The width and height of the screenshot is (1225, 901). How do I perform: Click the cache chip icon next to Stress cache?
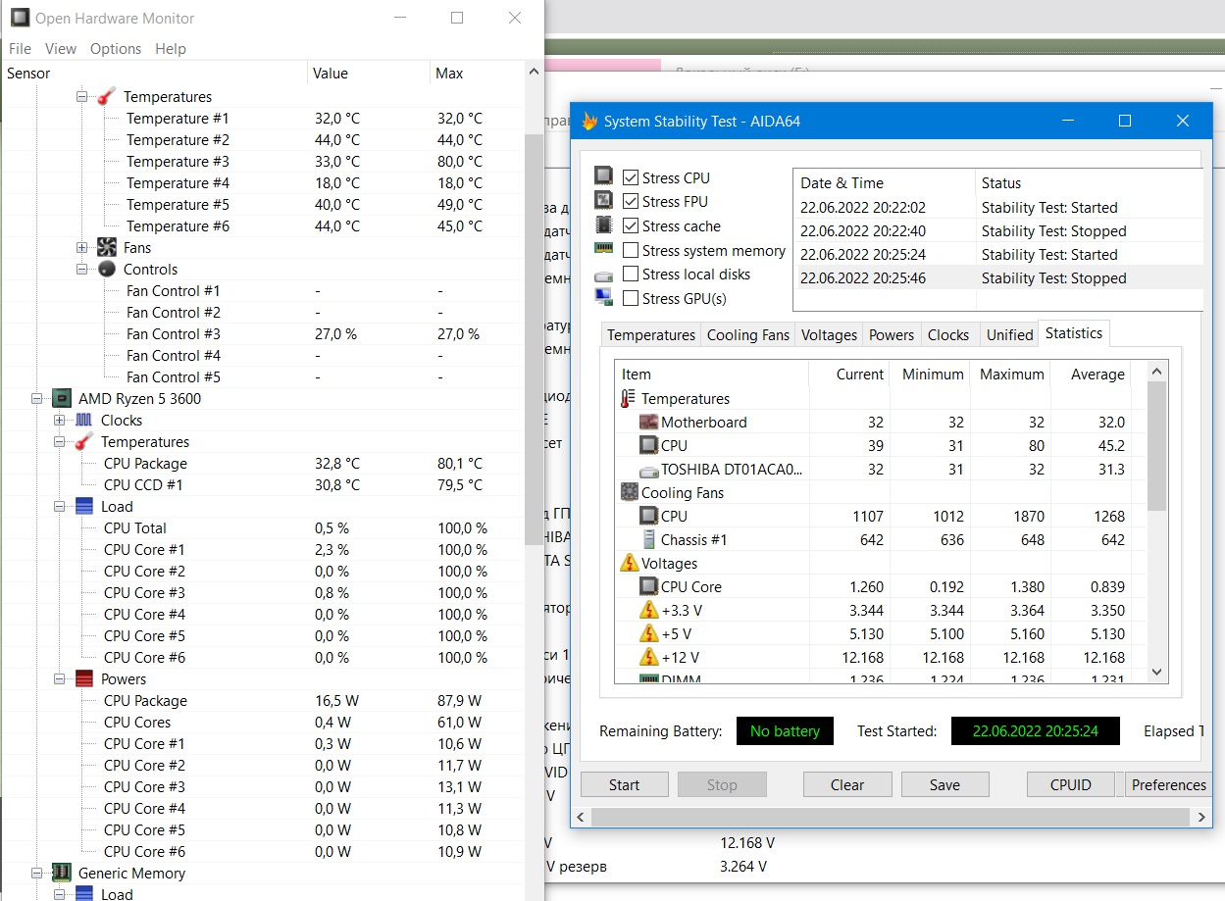point(604,225)
